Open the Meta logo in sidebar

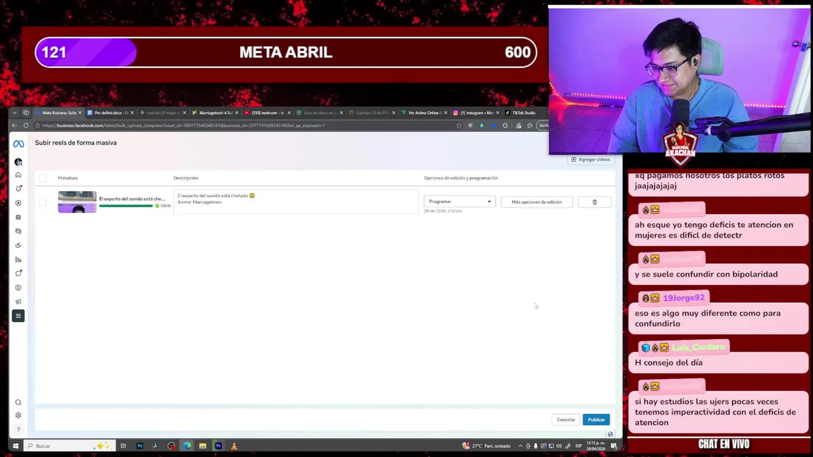click(x=18, y=144)
